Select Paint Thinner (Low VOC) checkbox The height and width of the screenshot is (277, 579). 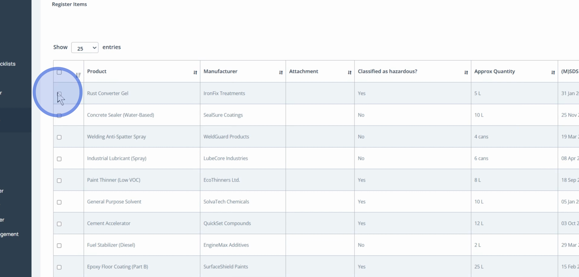[x=59, y=181]
